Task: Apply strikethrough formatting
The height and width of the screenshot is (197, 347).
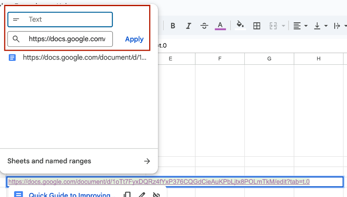Action: pyautogui.click(x=204, y=26)
